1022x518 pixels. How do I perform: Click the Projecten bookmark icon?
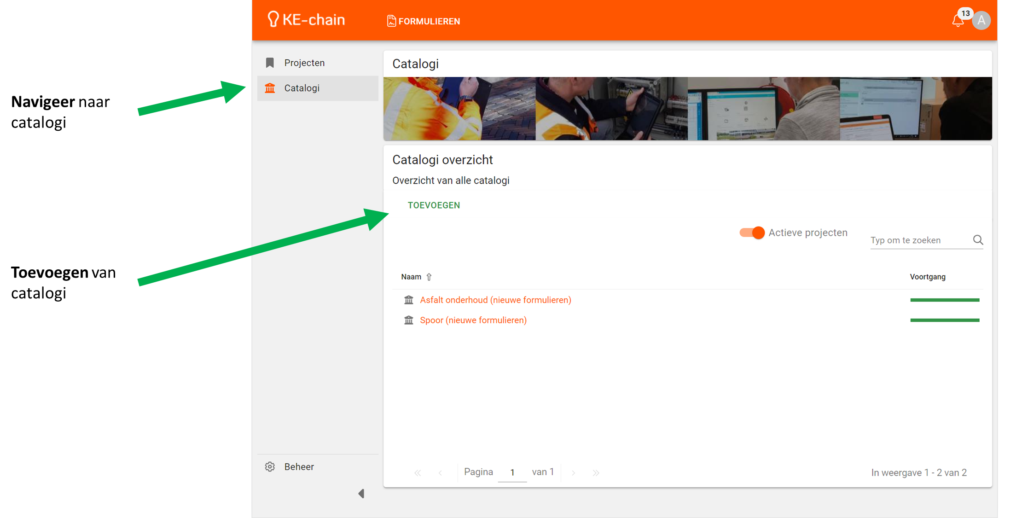[x=270, y=63]
